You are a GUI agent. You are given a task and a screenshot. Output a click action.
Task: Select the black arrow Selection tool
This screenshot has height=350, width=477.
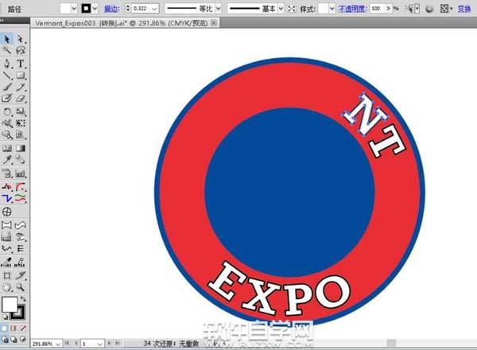(x=7, y=39)
